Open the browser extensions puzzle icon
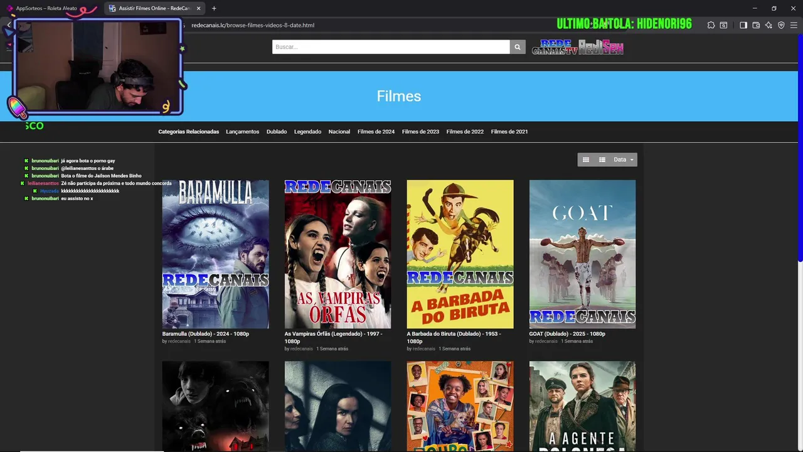Viewport: 803px width, 452px height. tap(711, 25)
